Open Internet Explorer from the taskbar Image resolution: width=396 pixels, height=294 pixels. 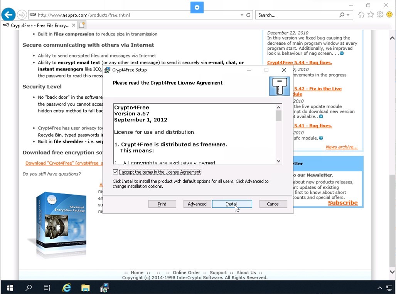[x=67, y=287]
